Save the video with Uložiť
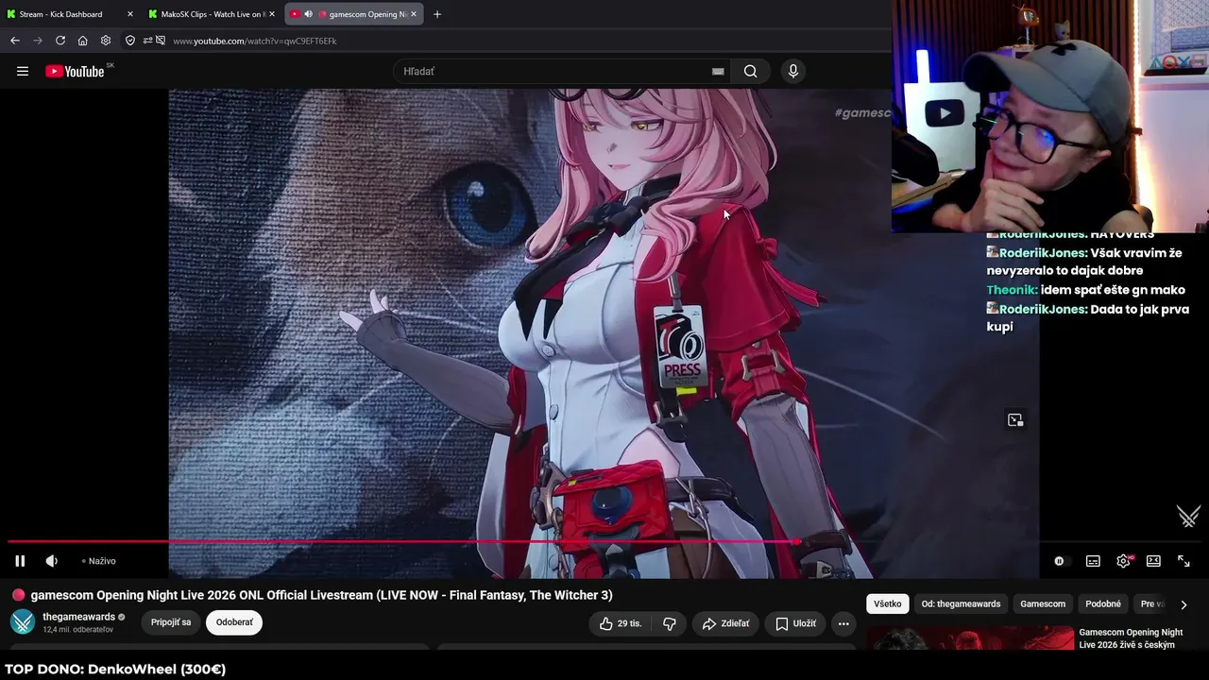The image size is (1209, 680). click(x=795, y=623)
